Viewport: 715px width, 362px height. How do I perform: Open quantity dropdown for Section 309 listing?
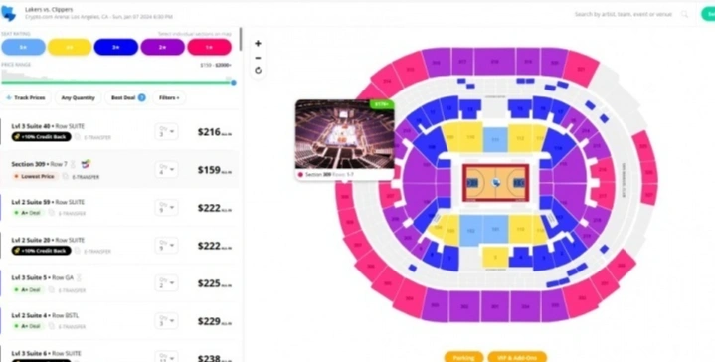click(166, 169)
